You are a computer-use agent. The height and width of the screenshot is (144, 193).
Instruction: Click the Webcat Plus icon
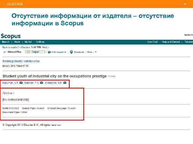tap(5, 52)
